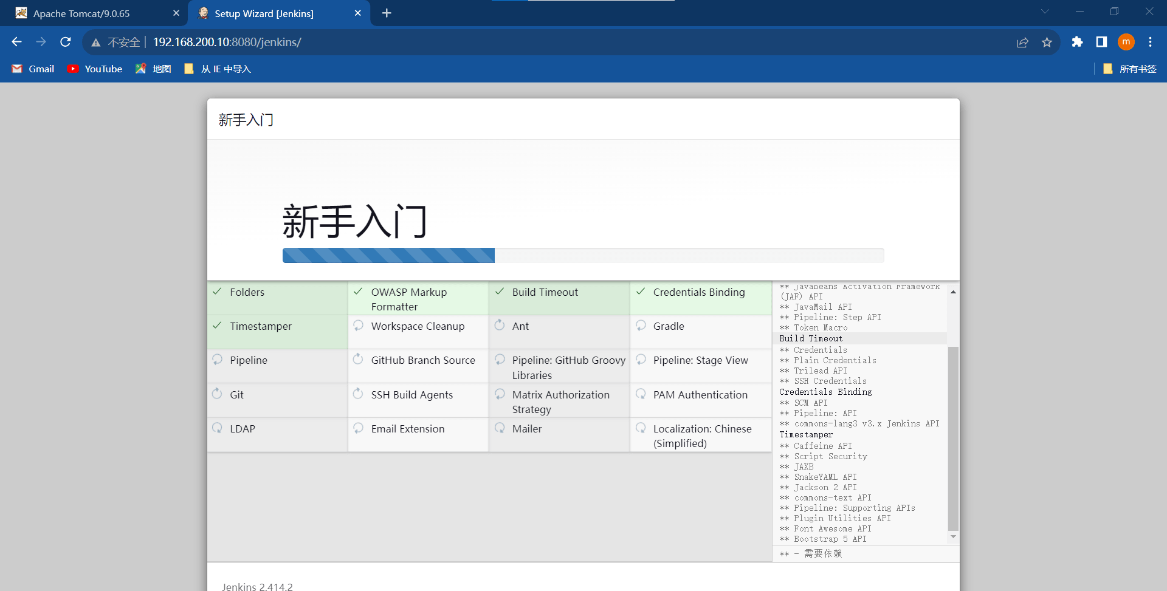Click the Timestamper log entry
Screen dimensions: 1167x591
pos(806,434)
